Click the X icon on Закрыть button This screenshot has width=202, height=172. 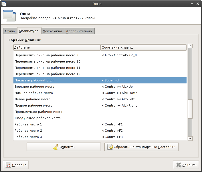pos(179,165)
